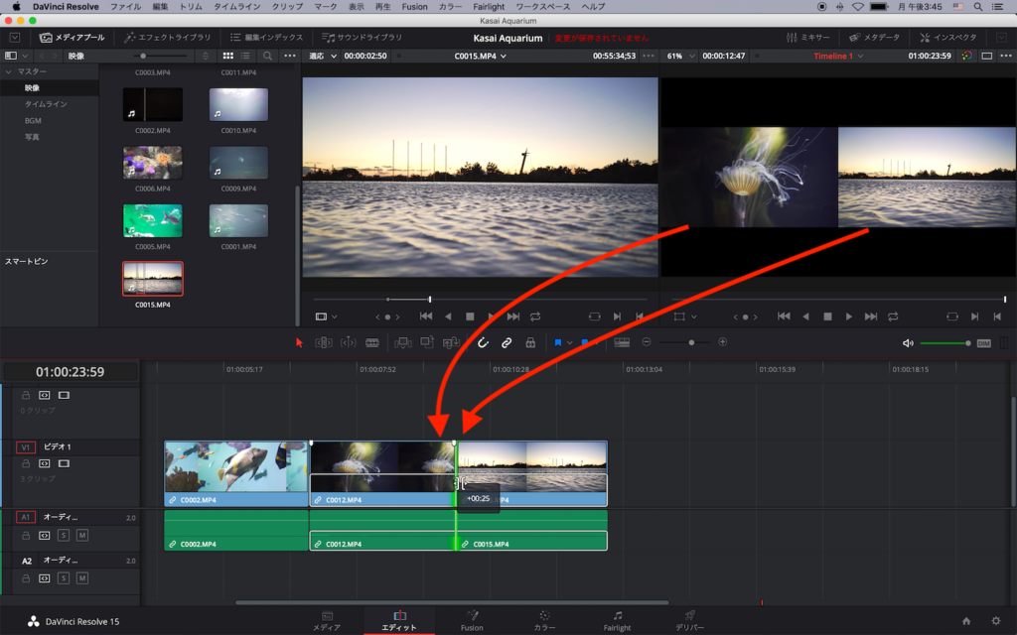The image size is (1017, 635).
Task: Click the Position Lock padlock icon
Action: (x=530, y=342)
